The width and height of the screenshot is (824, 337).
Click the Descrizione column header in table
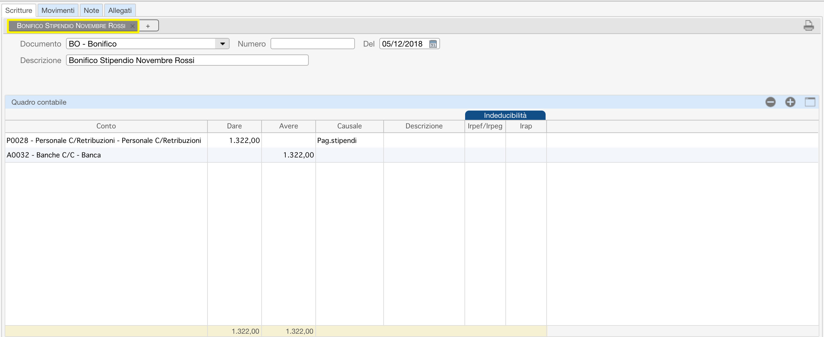click(x=424, y=126)
